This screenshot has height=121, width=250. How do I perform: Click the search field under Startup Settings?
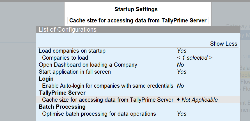point(138,20)
